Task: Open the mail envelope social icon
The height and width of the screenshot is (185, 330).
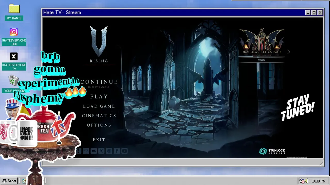Action: (x=86, y=151)
